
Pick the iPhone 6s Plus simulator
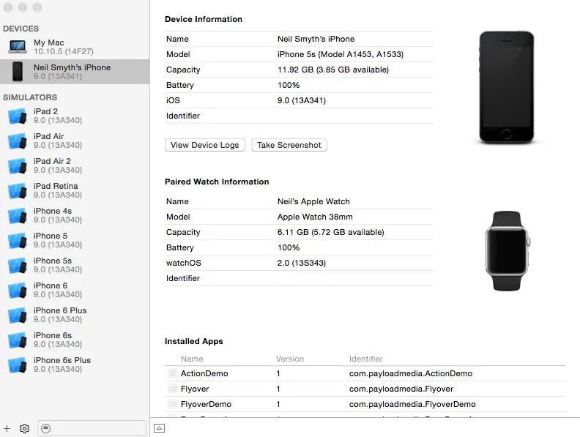(62, 365)
